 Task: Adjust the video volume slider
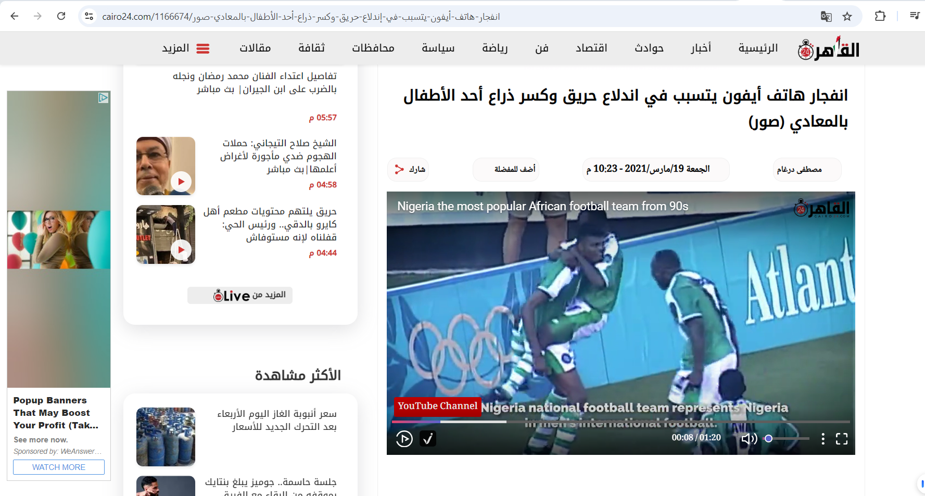788,439
